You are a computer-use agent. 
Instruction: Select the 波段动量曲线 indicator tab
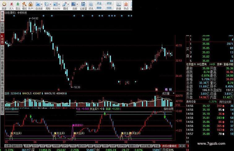coord(169,146)
